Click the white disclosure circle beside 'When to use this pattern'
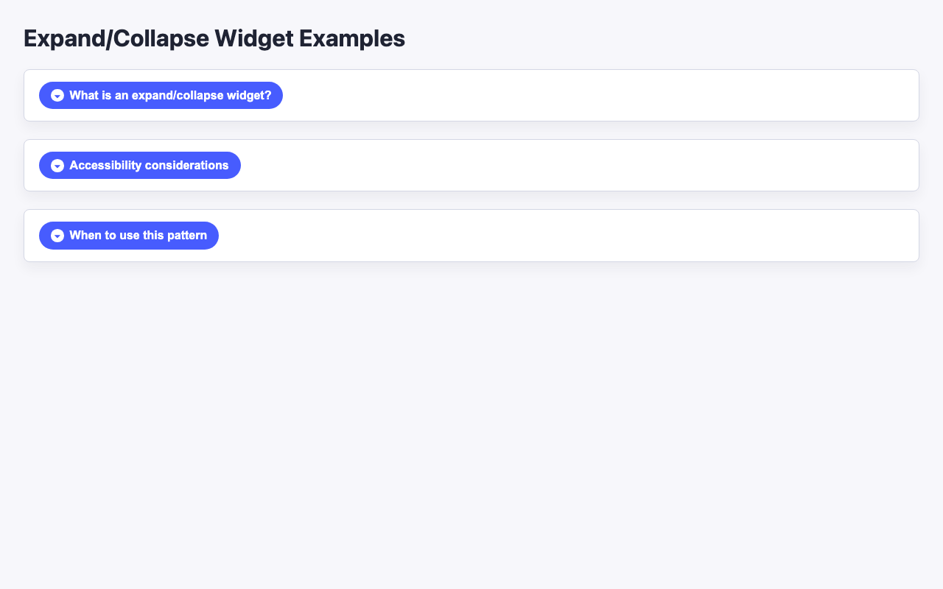The width and height of the screenshot is (943, 589). [57, 236]
